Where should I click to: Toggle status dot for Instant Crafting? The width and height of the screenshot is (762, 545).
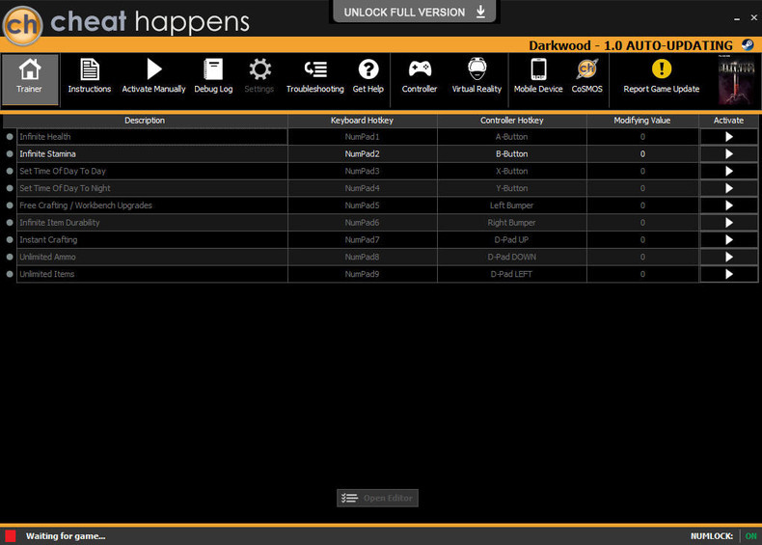pyautogui.click(x=10, y=239)
